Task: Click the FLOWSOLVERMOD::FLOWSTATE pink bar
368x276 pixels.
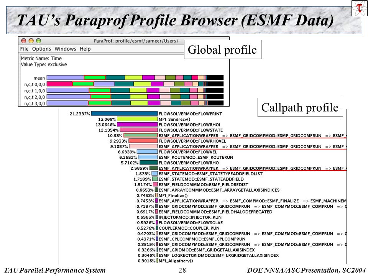Action: point(139,130)
